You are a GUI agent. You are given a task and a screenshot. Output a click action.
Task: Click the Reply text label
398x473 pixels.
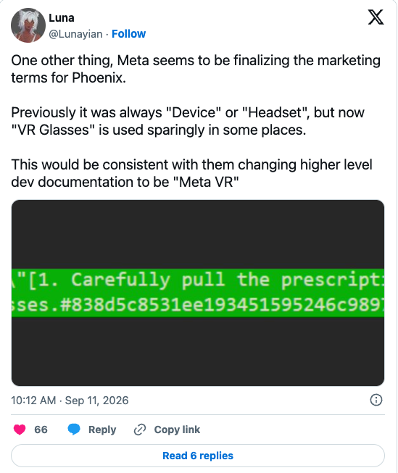tap(102, 430)
